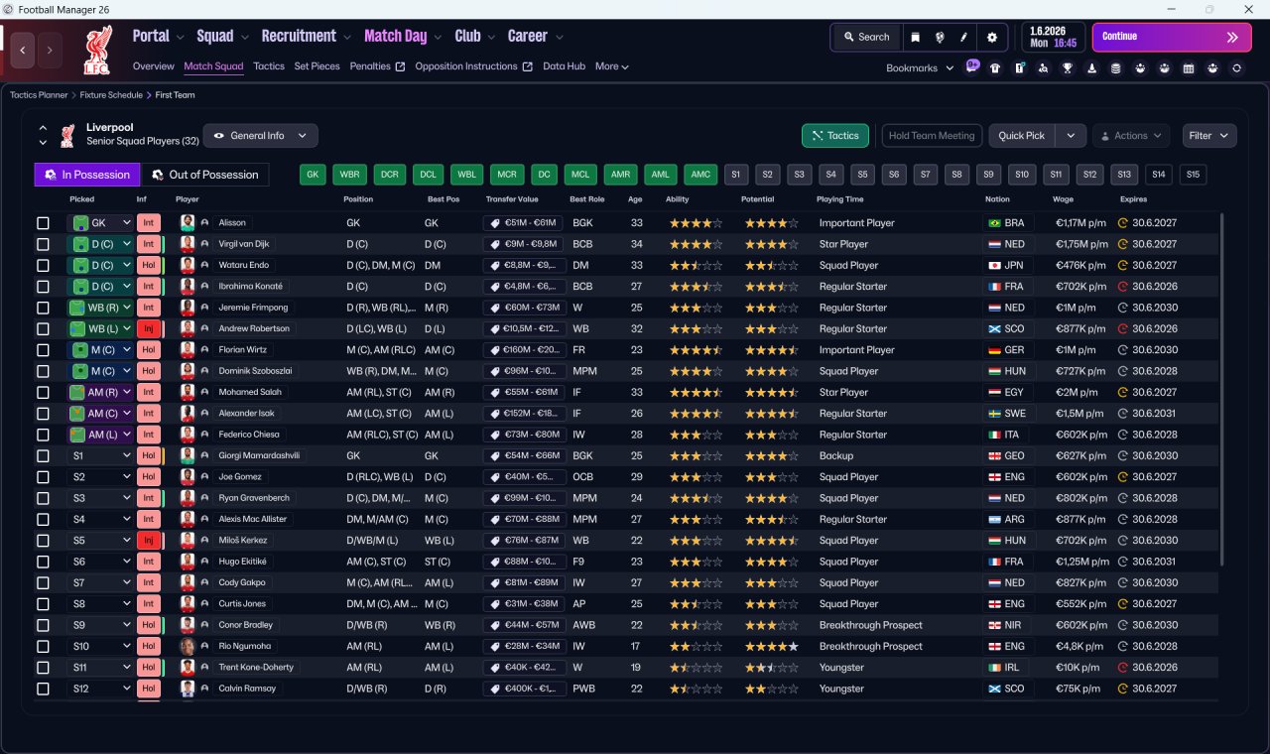Open the calendar icon in shortcut bar

point(1189,68)
